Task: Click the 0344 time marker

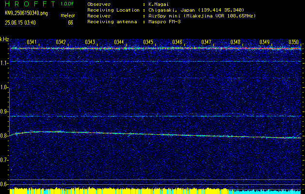Action: (x=119, y=42)
